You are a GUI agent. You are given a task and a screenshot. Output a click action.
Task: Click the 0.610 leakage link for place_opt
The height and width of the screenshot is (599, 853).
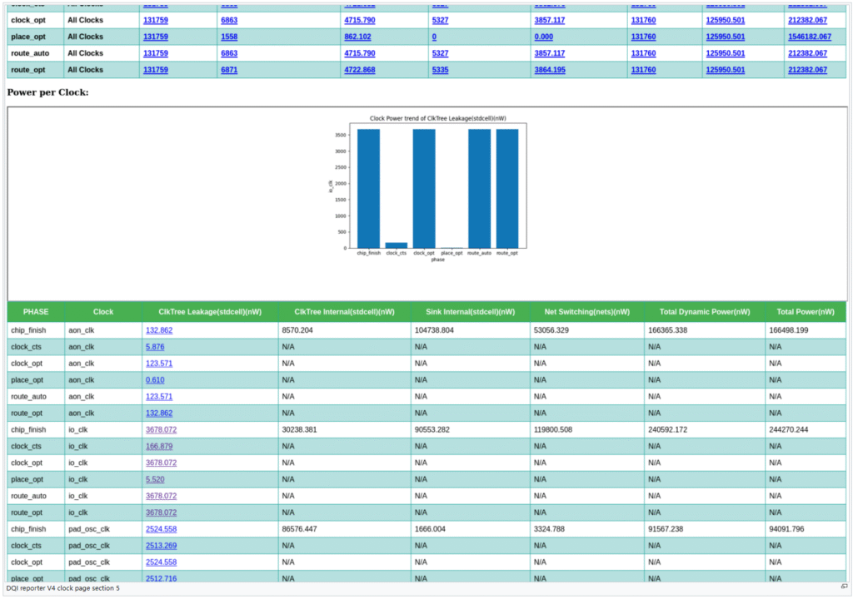pyautogui.click(x=155, y=380)
